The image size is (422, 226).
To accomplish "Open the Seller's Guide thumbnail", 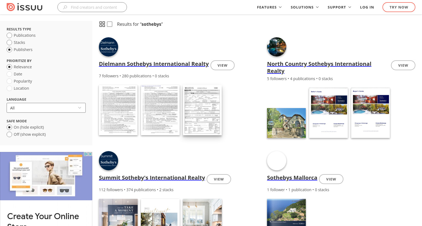I will 328,113.
